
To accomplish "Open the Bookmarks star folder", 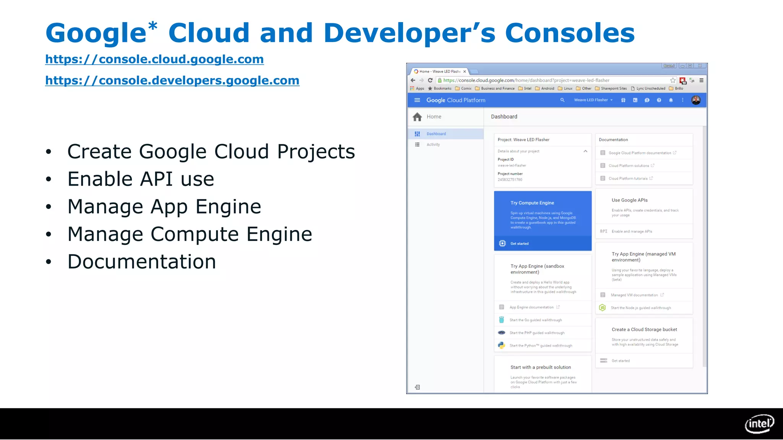I will click(x=440, y=88).
